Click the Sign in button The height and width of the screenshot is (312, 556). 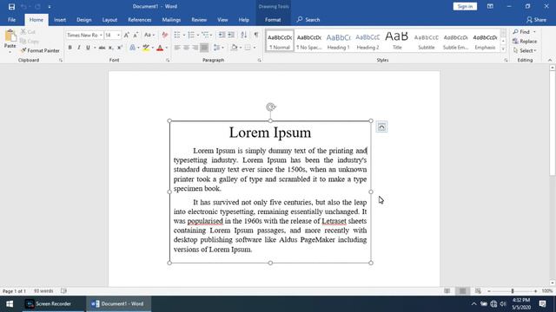(x=465, y=6)
